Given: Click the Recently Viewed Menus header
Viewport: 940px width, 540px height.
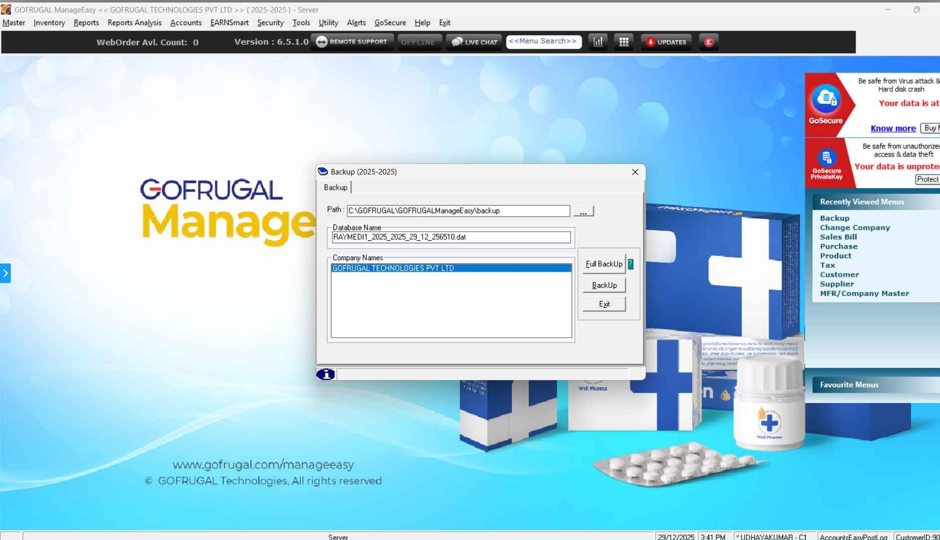Looking at the screenshot, I should (x=876, y=202).
